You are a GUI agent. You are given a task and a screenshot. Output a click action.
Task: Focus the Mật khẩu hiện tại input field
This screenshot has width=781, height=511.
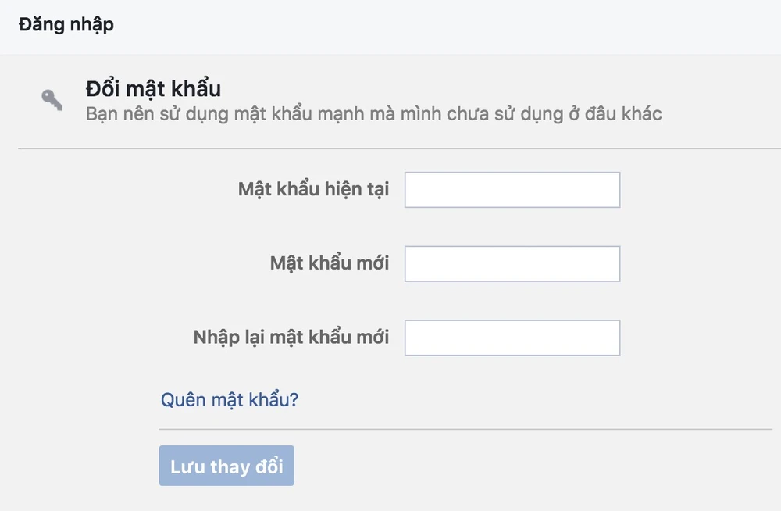[x=512, y=190]
